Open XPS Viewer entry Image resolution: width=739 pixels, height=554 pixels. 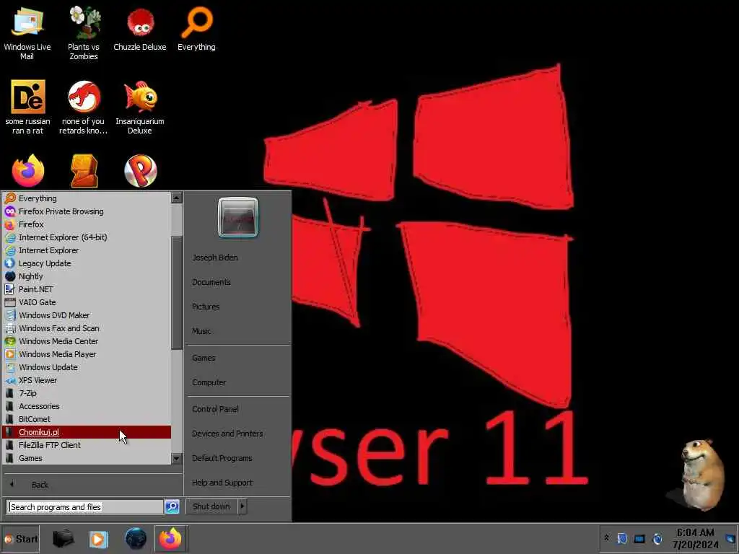point(87,379)
